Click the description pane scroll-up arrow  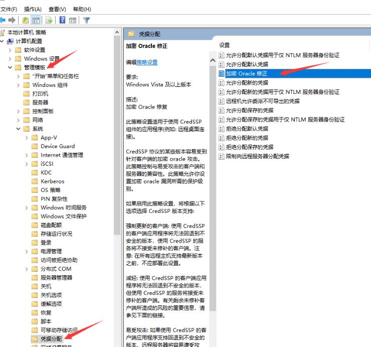point(213,60)
